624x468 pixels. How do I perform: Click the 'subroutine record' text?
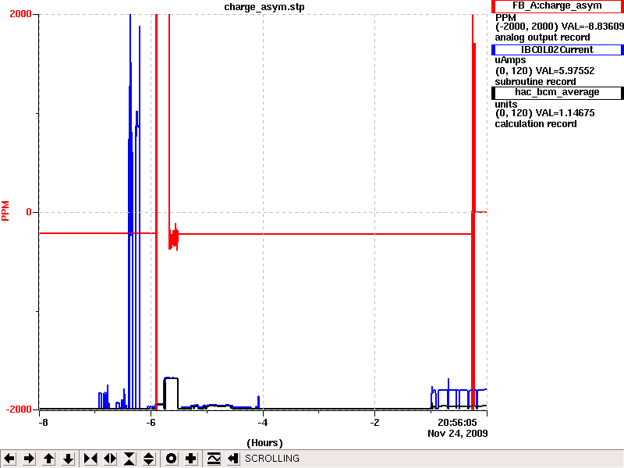tap(535, 82)
